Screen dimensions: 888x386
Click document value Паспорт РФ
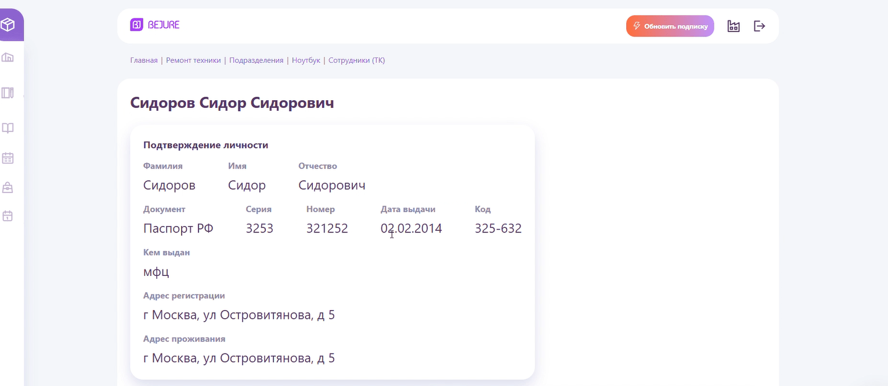(178, 228)
